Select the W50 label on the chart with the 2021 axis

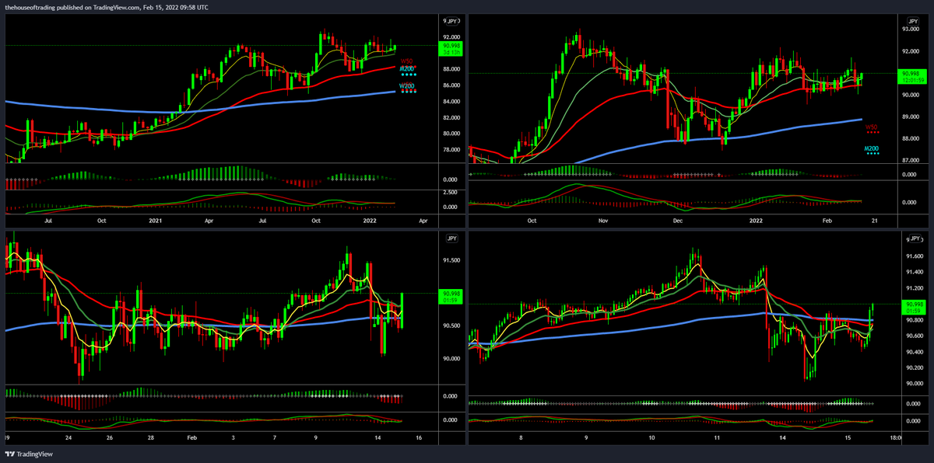click(x=406, y=61)
